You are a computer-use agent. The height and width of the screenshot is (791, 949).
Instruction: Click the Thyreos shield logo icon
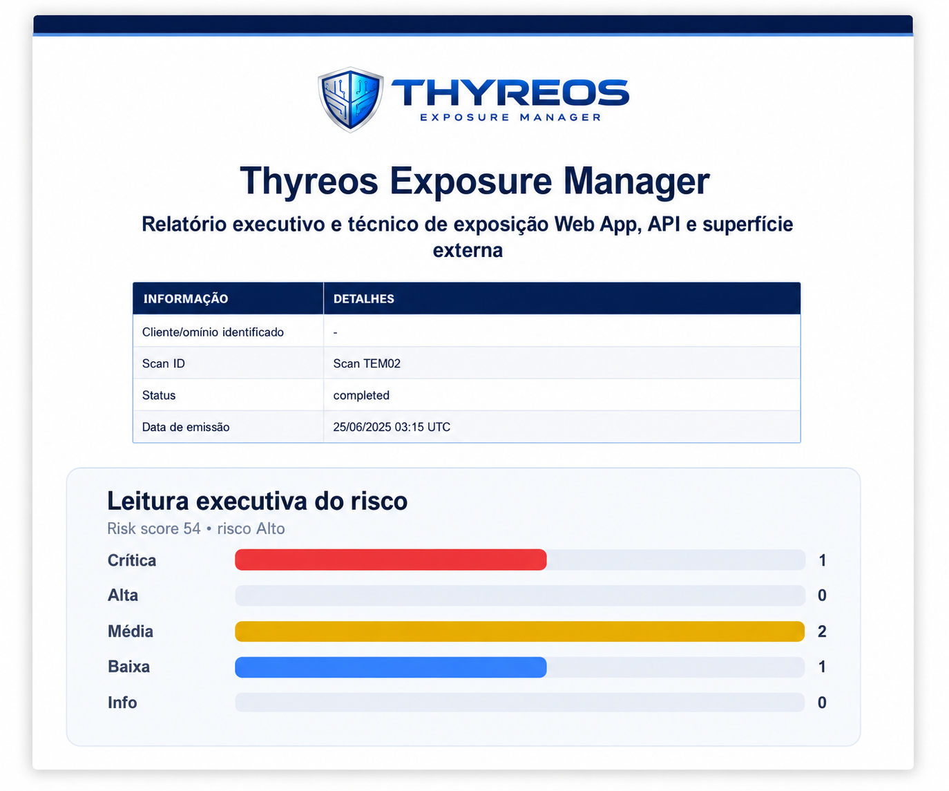pos(351,99)
